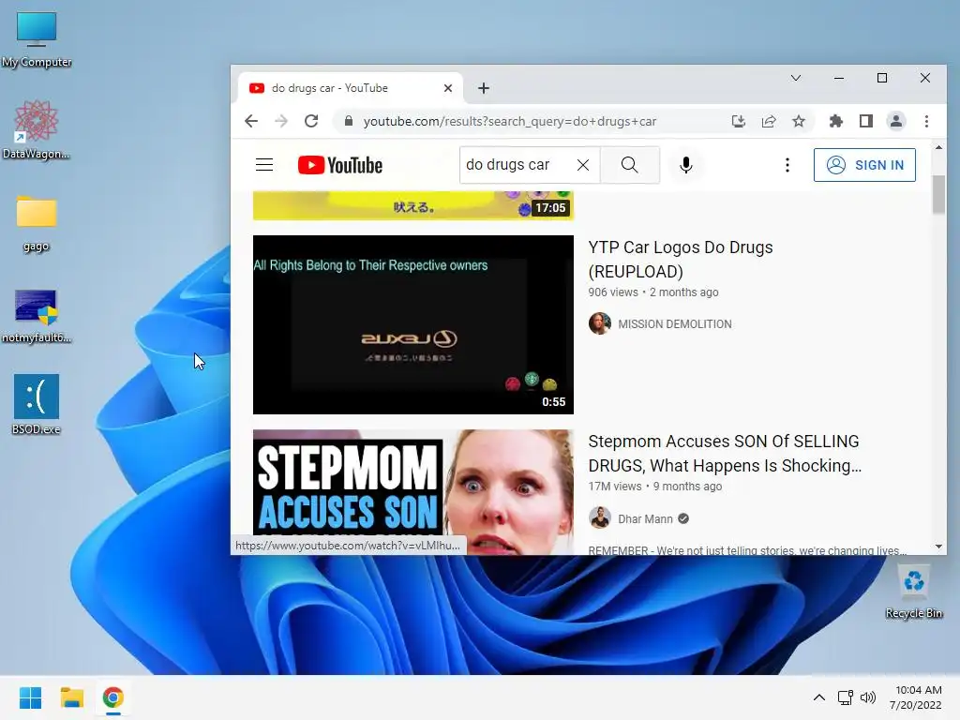The image size is (960, 720).
Task: Click the browser forward arrow
Action: tap(281, 121)
